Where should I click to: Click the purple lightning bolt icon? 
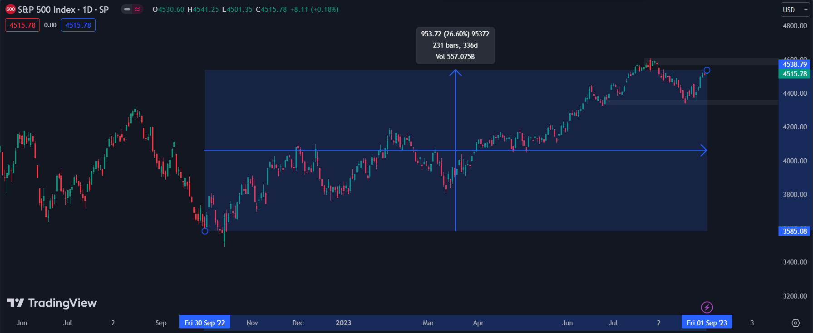[x=707, y=307]
